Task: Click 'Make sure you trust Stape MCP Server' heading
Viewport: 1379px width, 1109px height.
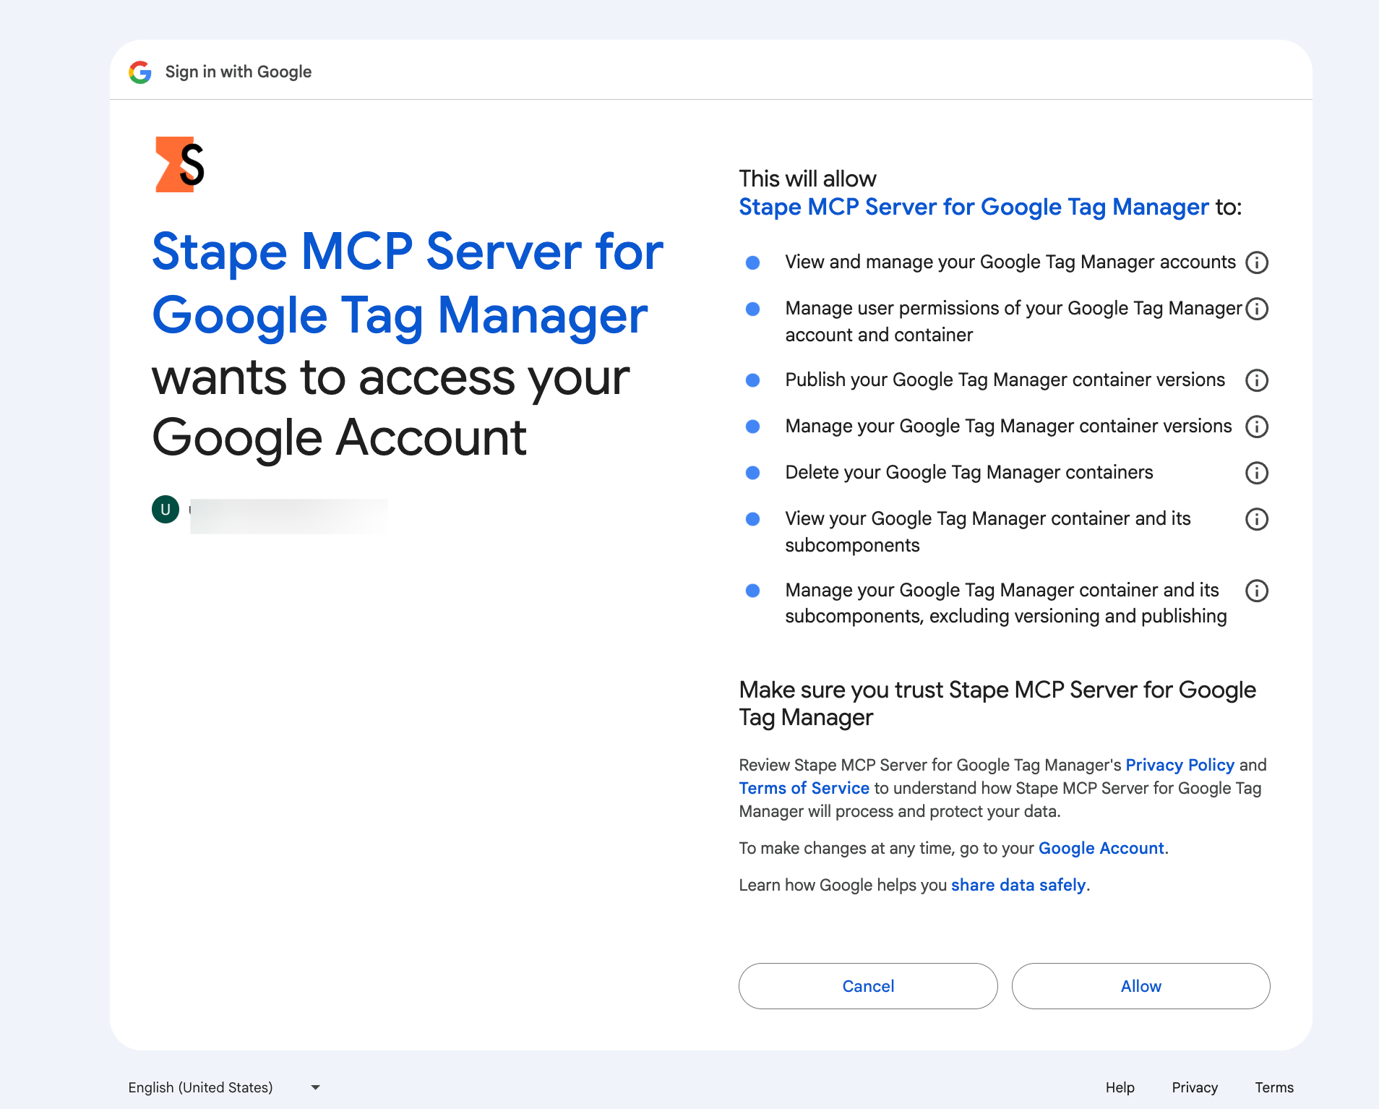Action: click(x=997, y=703)
